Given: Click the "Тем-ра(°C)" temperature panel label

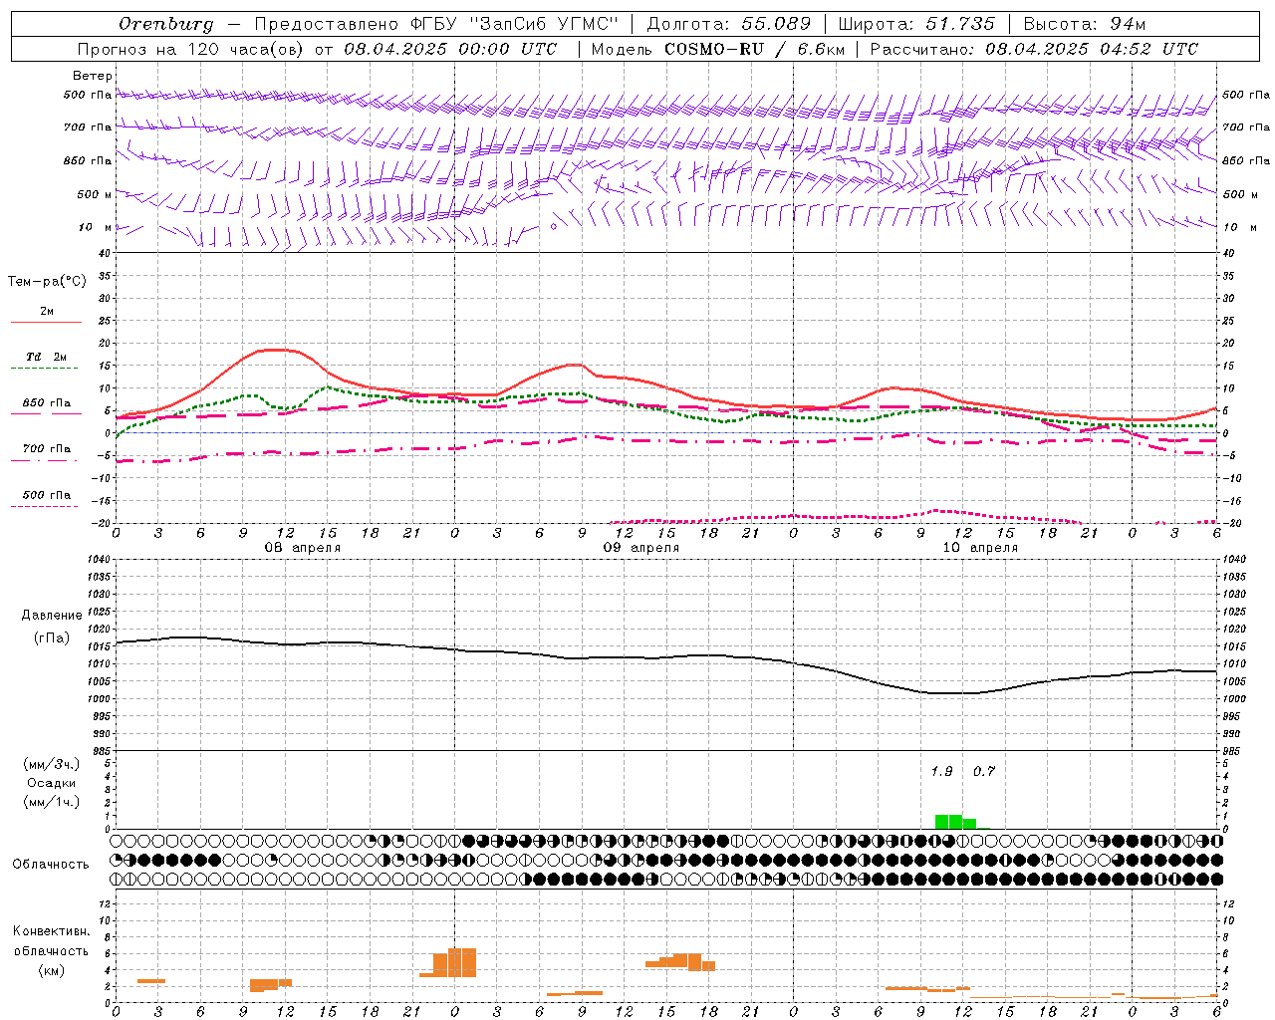Looking at the screenshot, I should click(47, 282).
